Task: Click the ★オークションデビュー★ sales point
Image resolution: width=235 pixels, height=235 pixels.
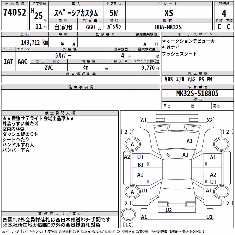Action: [x=188, y=41]
